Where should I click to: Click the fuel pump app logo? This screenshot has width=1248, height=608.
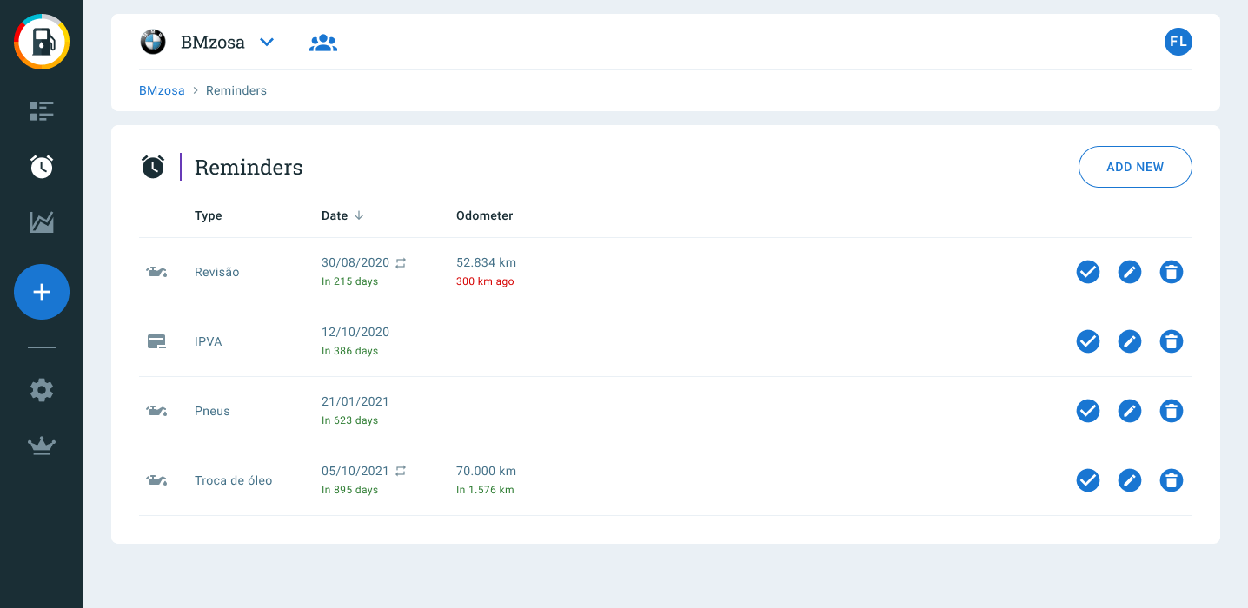[x=42, y=42]
